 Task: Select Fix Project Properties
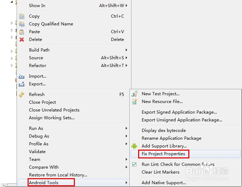(x=163, y=154)
